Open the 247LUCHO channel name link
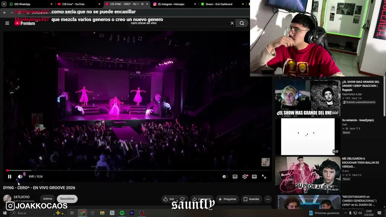Screen dimensions: 386x217 pyautogui.click(x=21, y=197)
